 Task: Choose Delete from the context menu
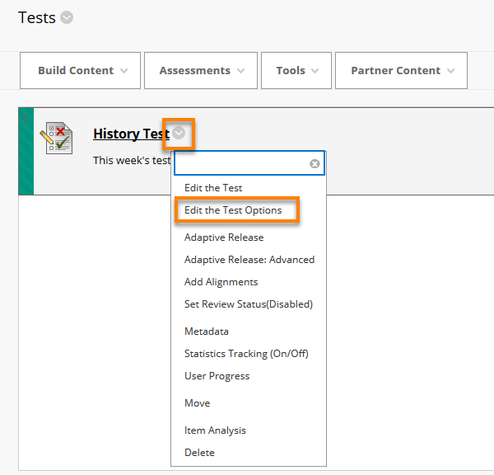coord(199,453)
